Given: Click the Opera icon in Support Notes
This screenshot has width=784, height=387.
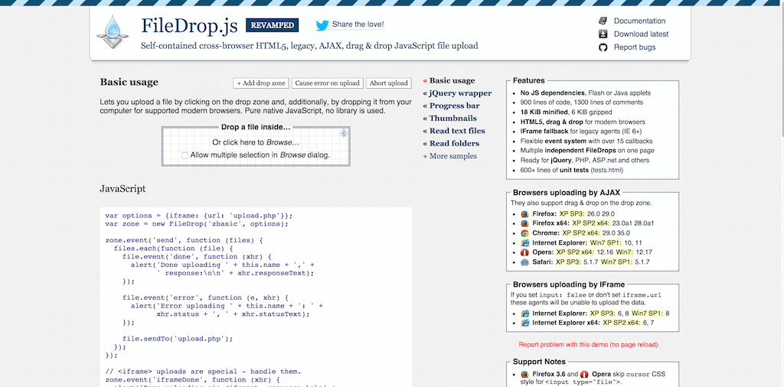Looking at the screenshot, I should pos(584,374).
